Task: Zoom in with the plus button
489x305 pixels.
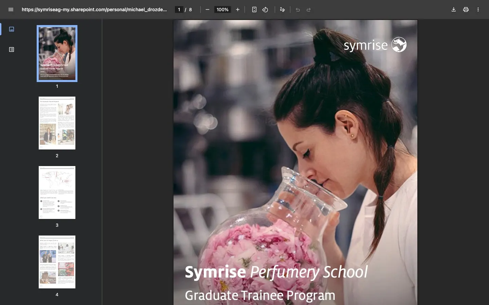Action: [238, 9]
